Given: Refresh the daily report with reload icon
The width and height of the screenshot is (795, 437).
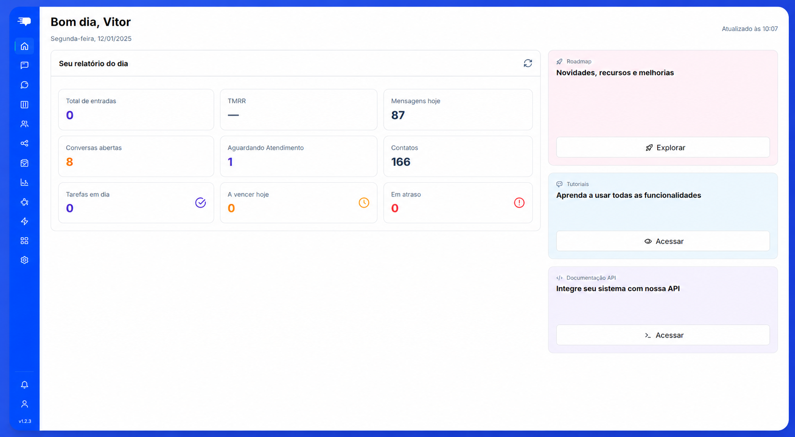Looking at the screenshot, I should [528, 63].
